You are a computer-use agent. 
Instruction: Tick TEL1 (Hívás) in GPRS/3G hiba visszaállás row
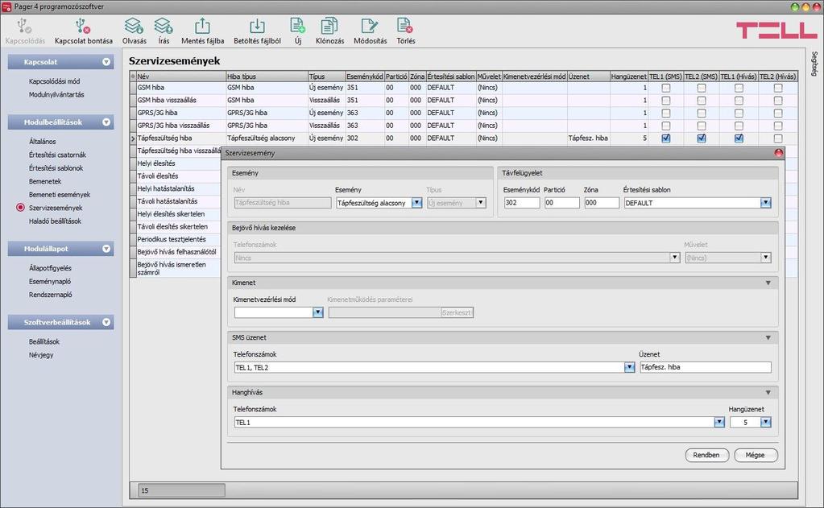point(739,126)
